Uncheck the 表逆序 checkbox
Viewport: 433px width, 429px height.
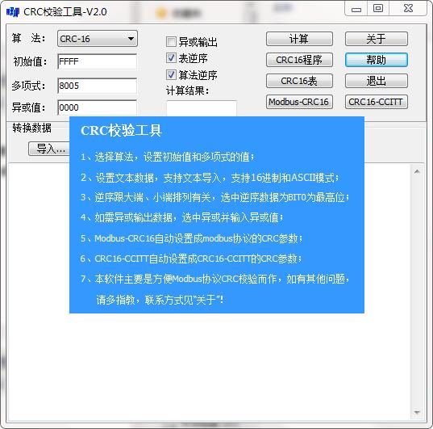pos(171,58)
